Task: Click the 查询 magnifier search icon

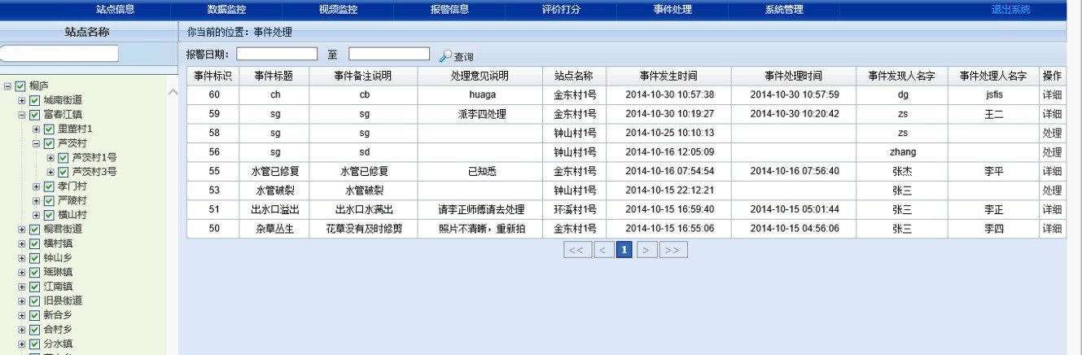Action: [x=445, y=56]
